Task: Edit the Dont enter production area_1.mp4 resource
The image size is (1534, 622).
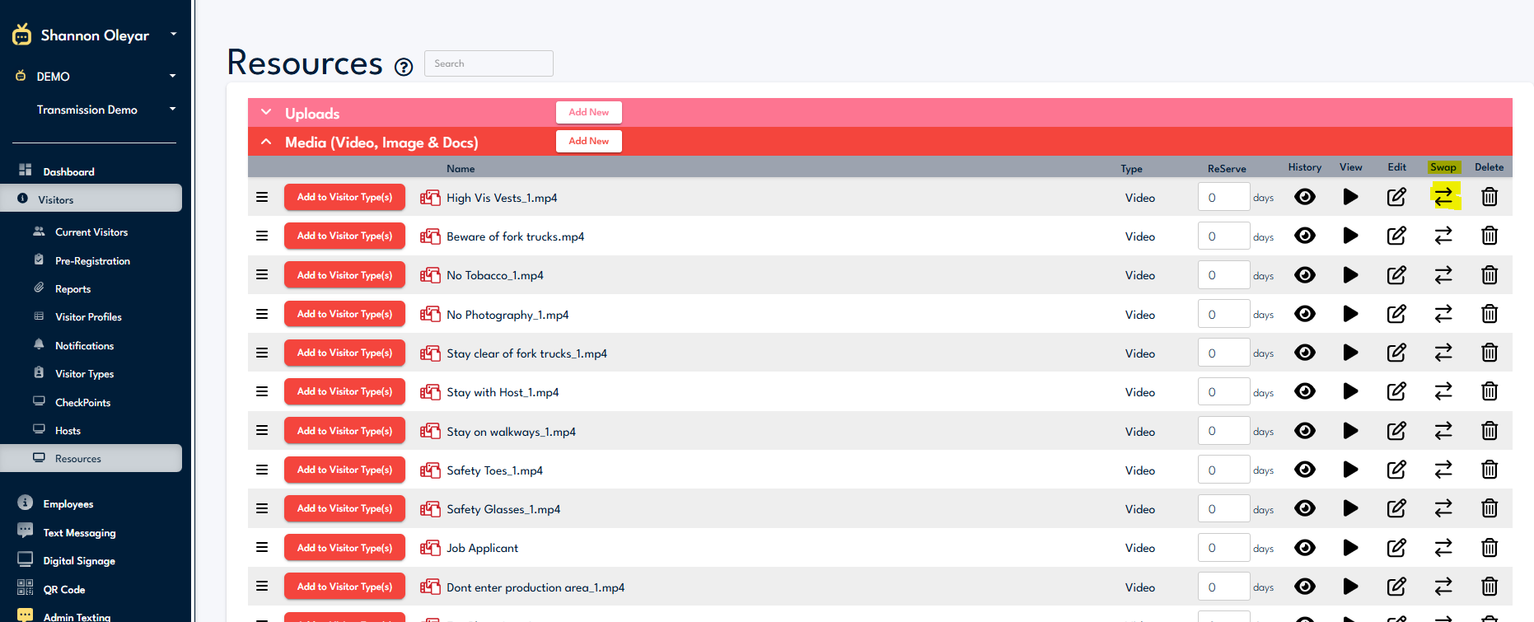Action: tap(1396, 587)
